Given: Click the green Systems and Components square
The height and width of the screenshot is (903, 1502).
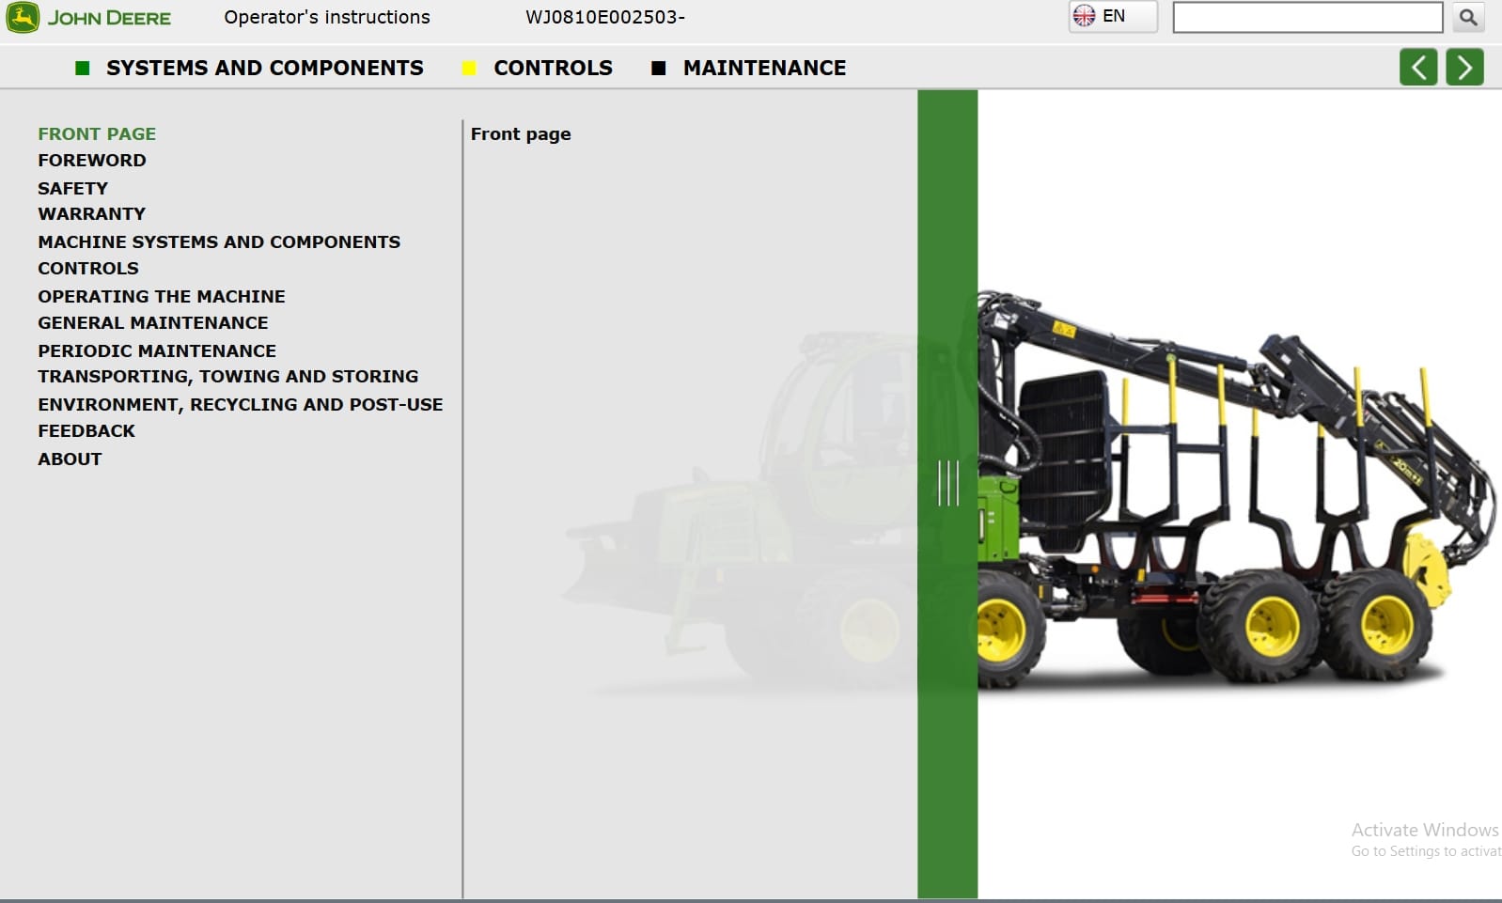Looking at the screenshot, I should click(83, 68).
